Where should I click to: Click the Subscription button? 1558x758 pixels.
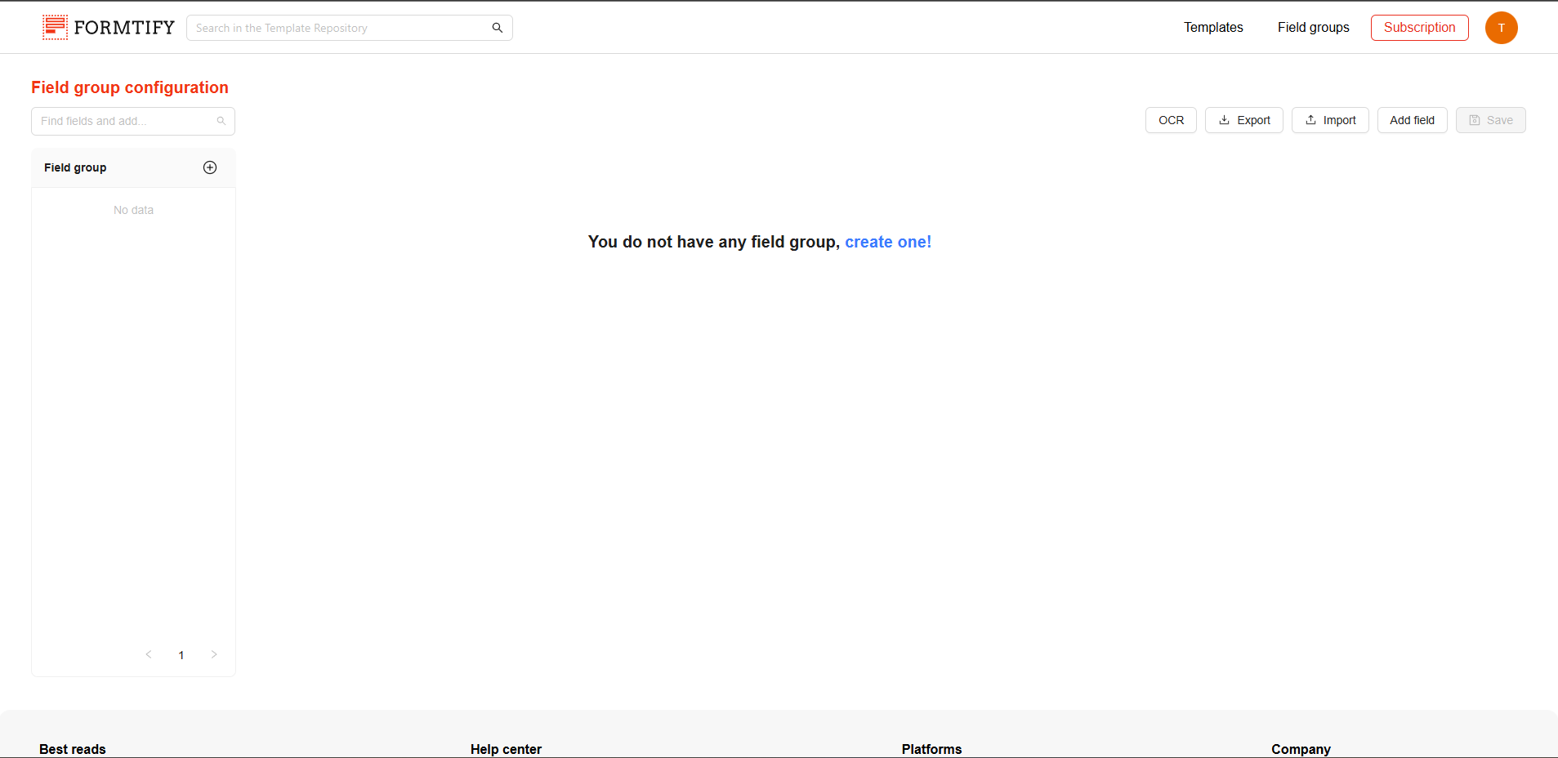(1419, 28)
